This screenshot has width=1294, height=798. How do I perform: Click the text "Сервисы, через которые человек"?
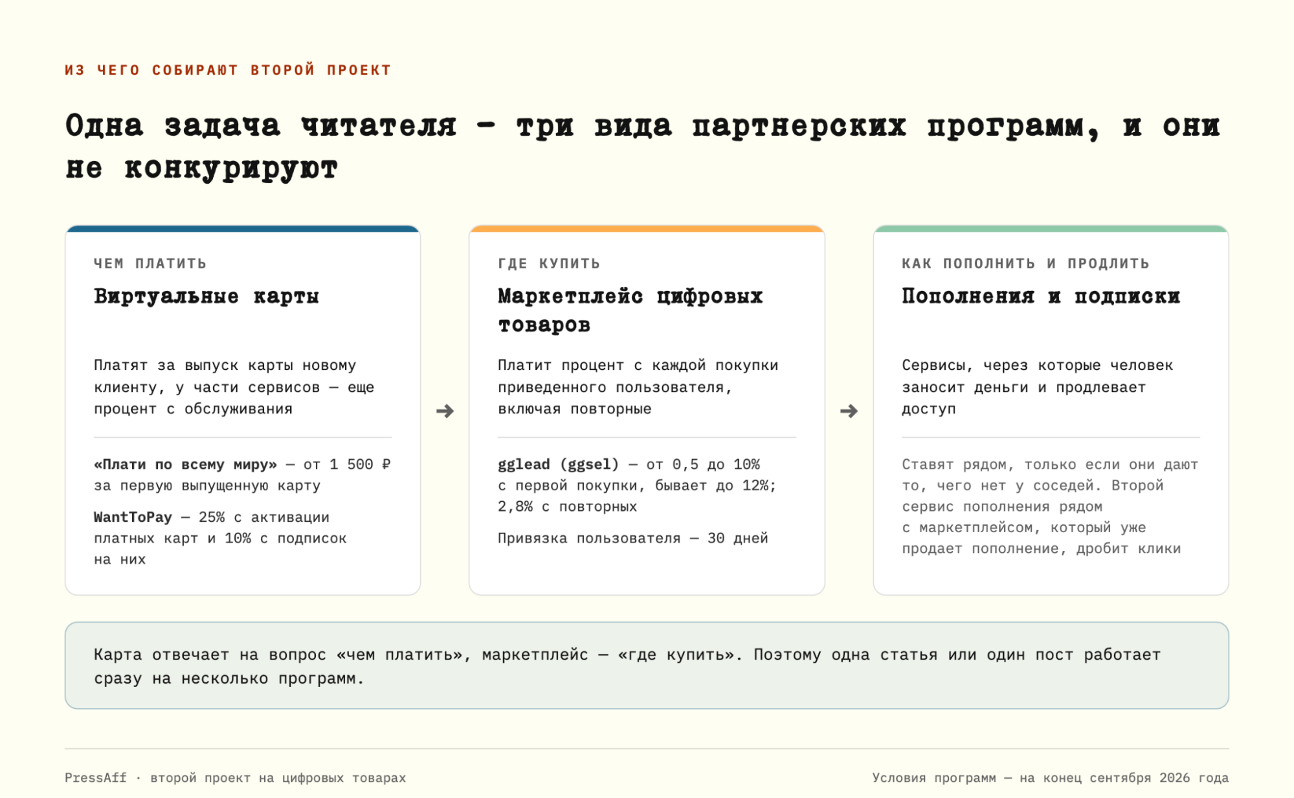tap(1038, 365)
